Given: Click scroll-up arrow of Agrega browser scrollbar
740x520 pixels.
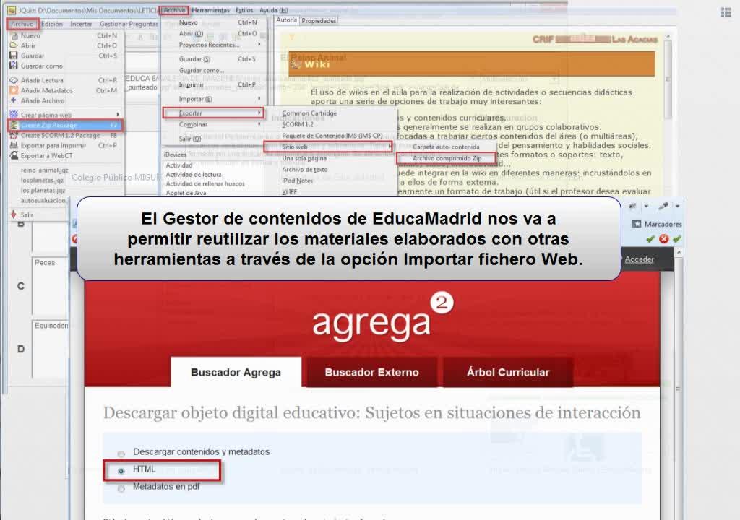Looking at the screenshot, I should click(679, 253).
